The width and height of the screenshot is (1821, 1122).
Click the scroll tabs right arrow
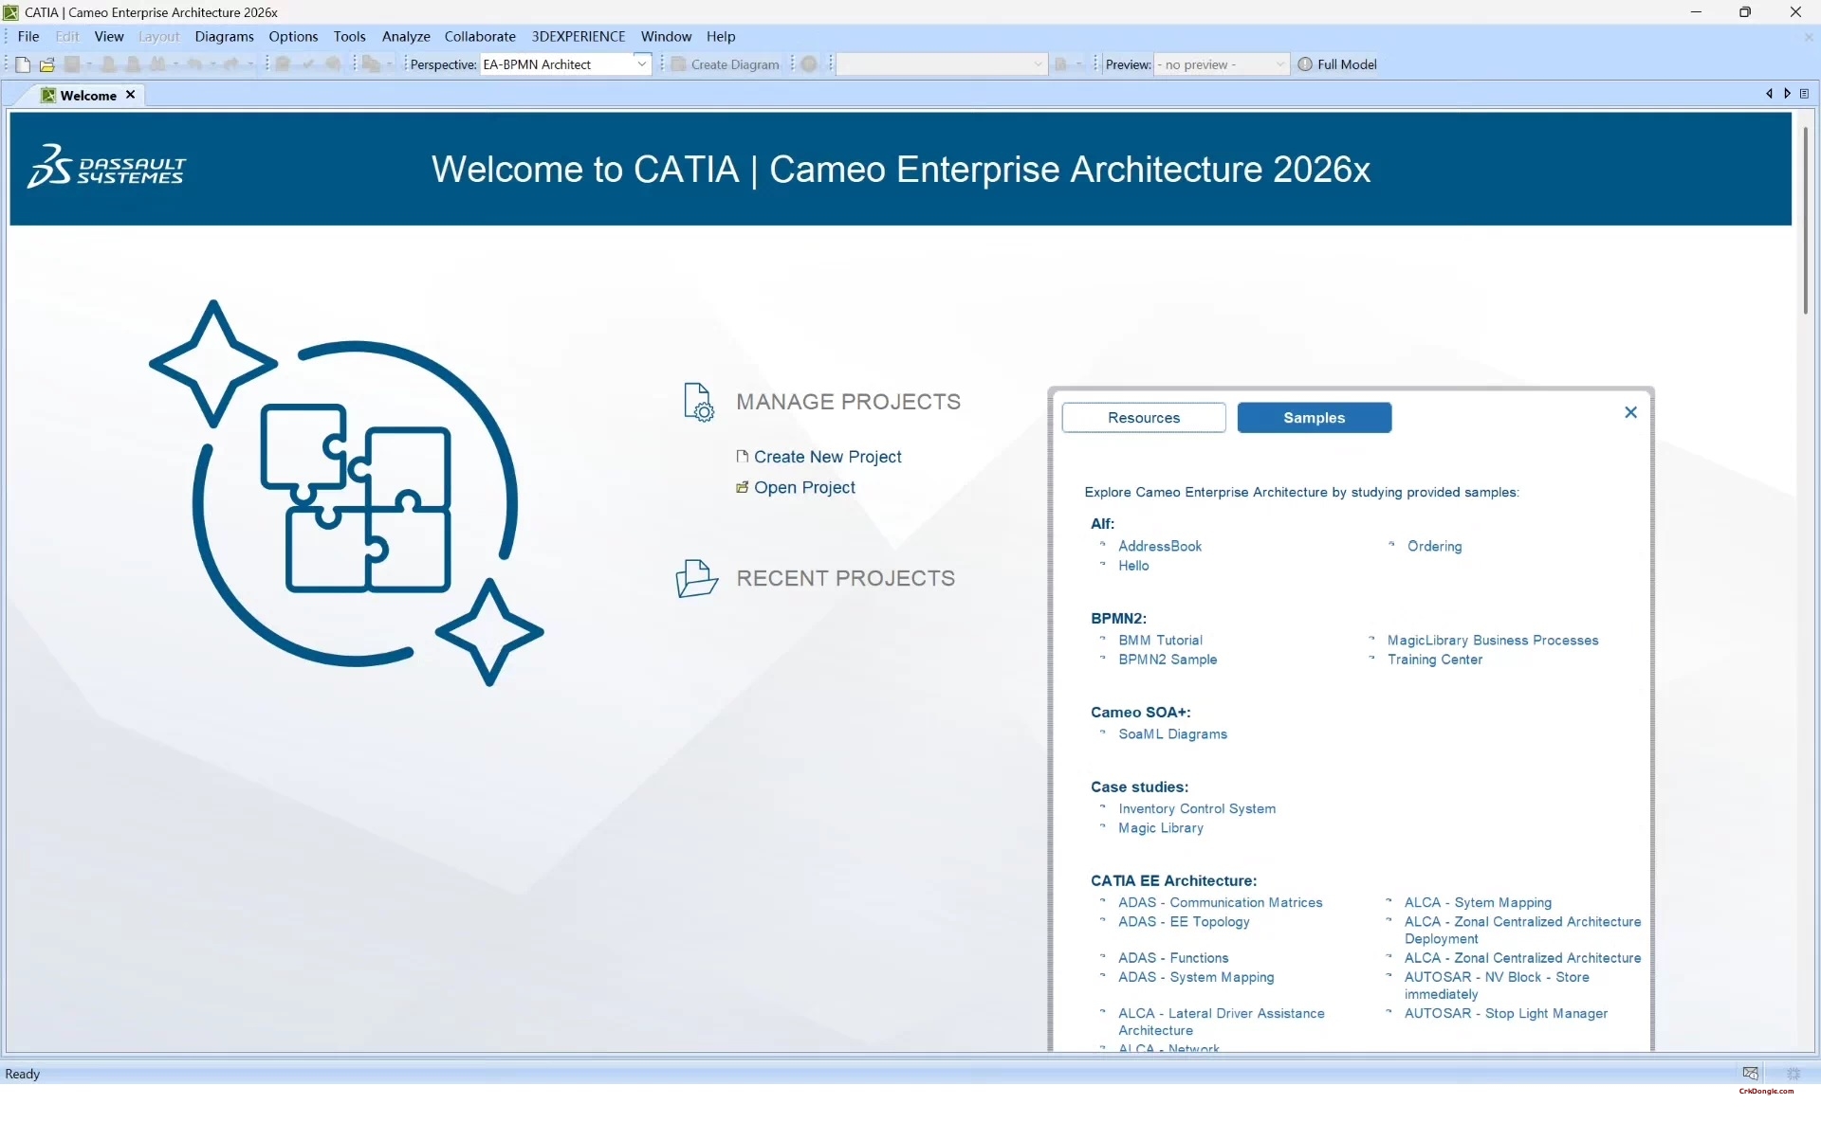click(x=1787, y=94)
